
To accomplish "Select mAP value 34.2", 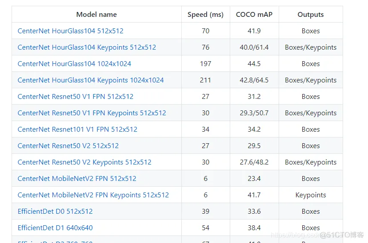I will (x=254, y=129).
